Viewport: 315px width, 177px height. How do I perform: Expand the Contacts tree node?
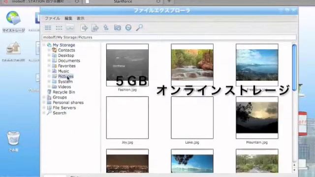[x=49, y=50]
